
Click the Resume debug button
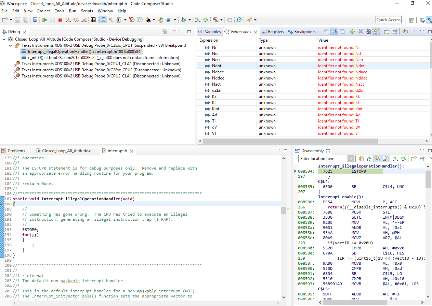point(44,20)
